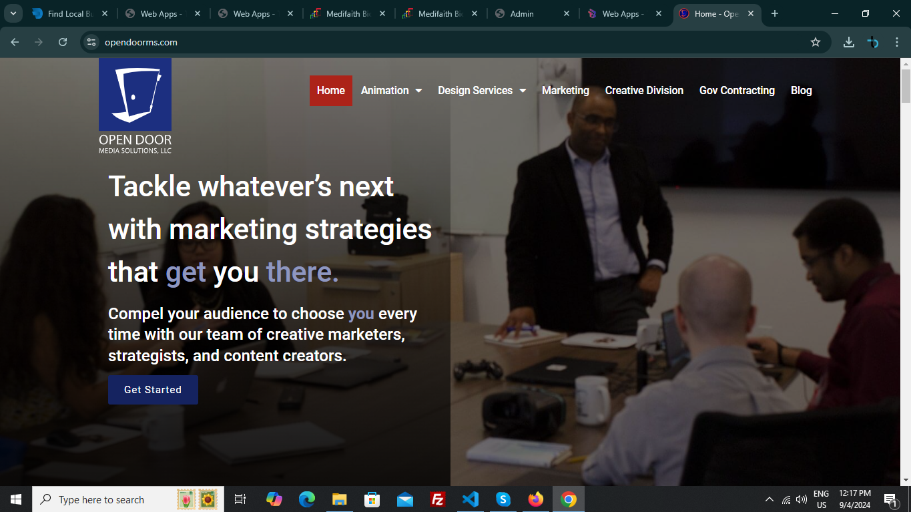Bookmark this page with the star icon
Image resolution: width=911 pixels, height=512 pixels.
point(815,42)
